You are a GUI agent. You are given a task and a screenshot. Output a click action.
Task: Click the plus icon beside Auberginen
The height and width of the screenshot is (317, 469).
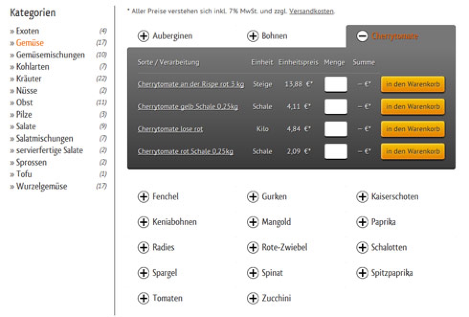click(x=143, y=36)
